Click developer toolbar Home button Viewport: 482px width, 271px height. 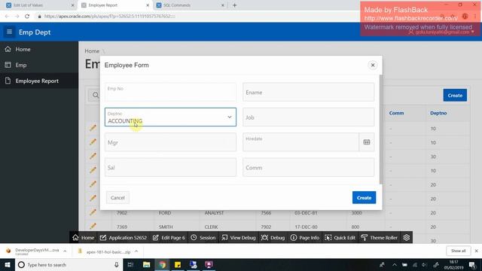[x=84, y=238]
